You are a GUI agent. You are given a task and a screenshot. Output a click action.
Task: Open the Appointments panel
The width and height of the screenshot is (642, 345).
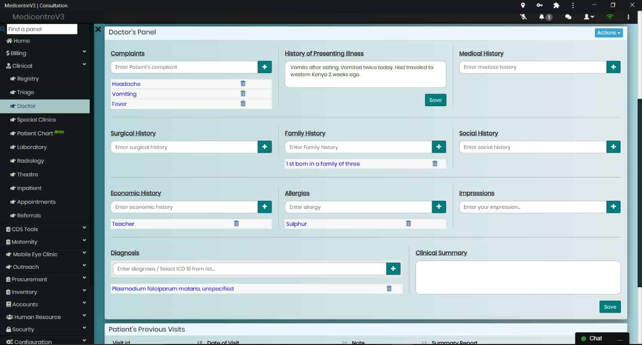(33, 202)
